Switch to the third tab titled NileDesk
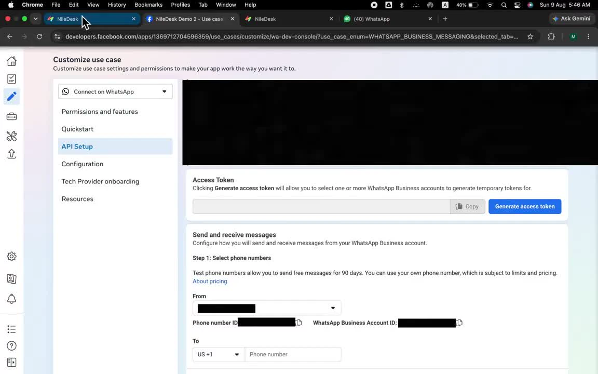This screenshot has height=374, width=598. click(x=288, y=19)
